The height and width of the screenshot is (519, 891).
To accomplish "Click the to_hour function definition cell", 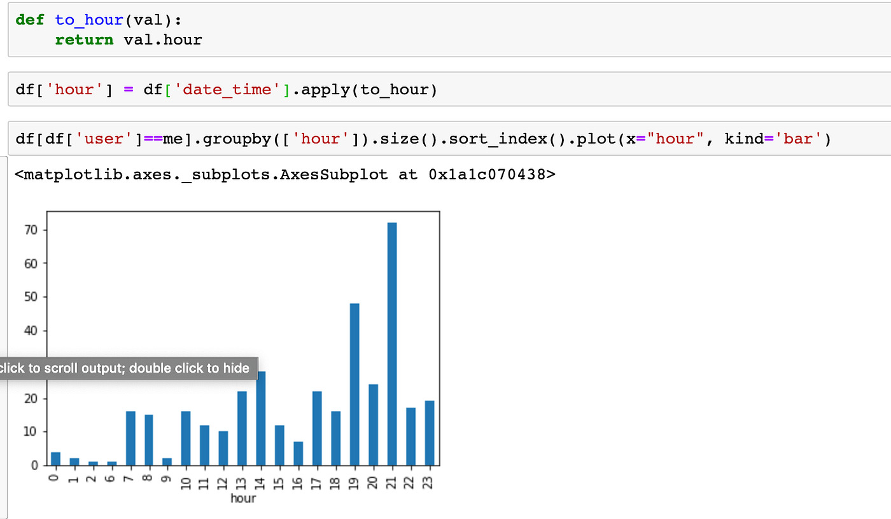I will (x=449, y=29).
